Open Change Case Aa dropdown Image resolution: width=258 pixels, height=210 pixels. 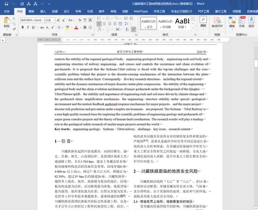click(x=71, y=20)
